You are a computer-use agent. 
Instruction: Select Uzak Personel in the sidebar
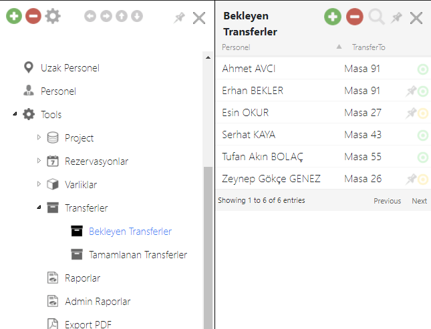tap(70, 68)
